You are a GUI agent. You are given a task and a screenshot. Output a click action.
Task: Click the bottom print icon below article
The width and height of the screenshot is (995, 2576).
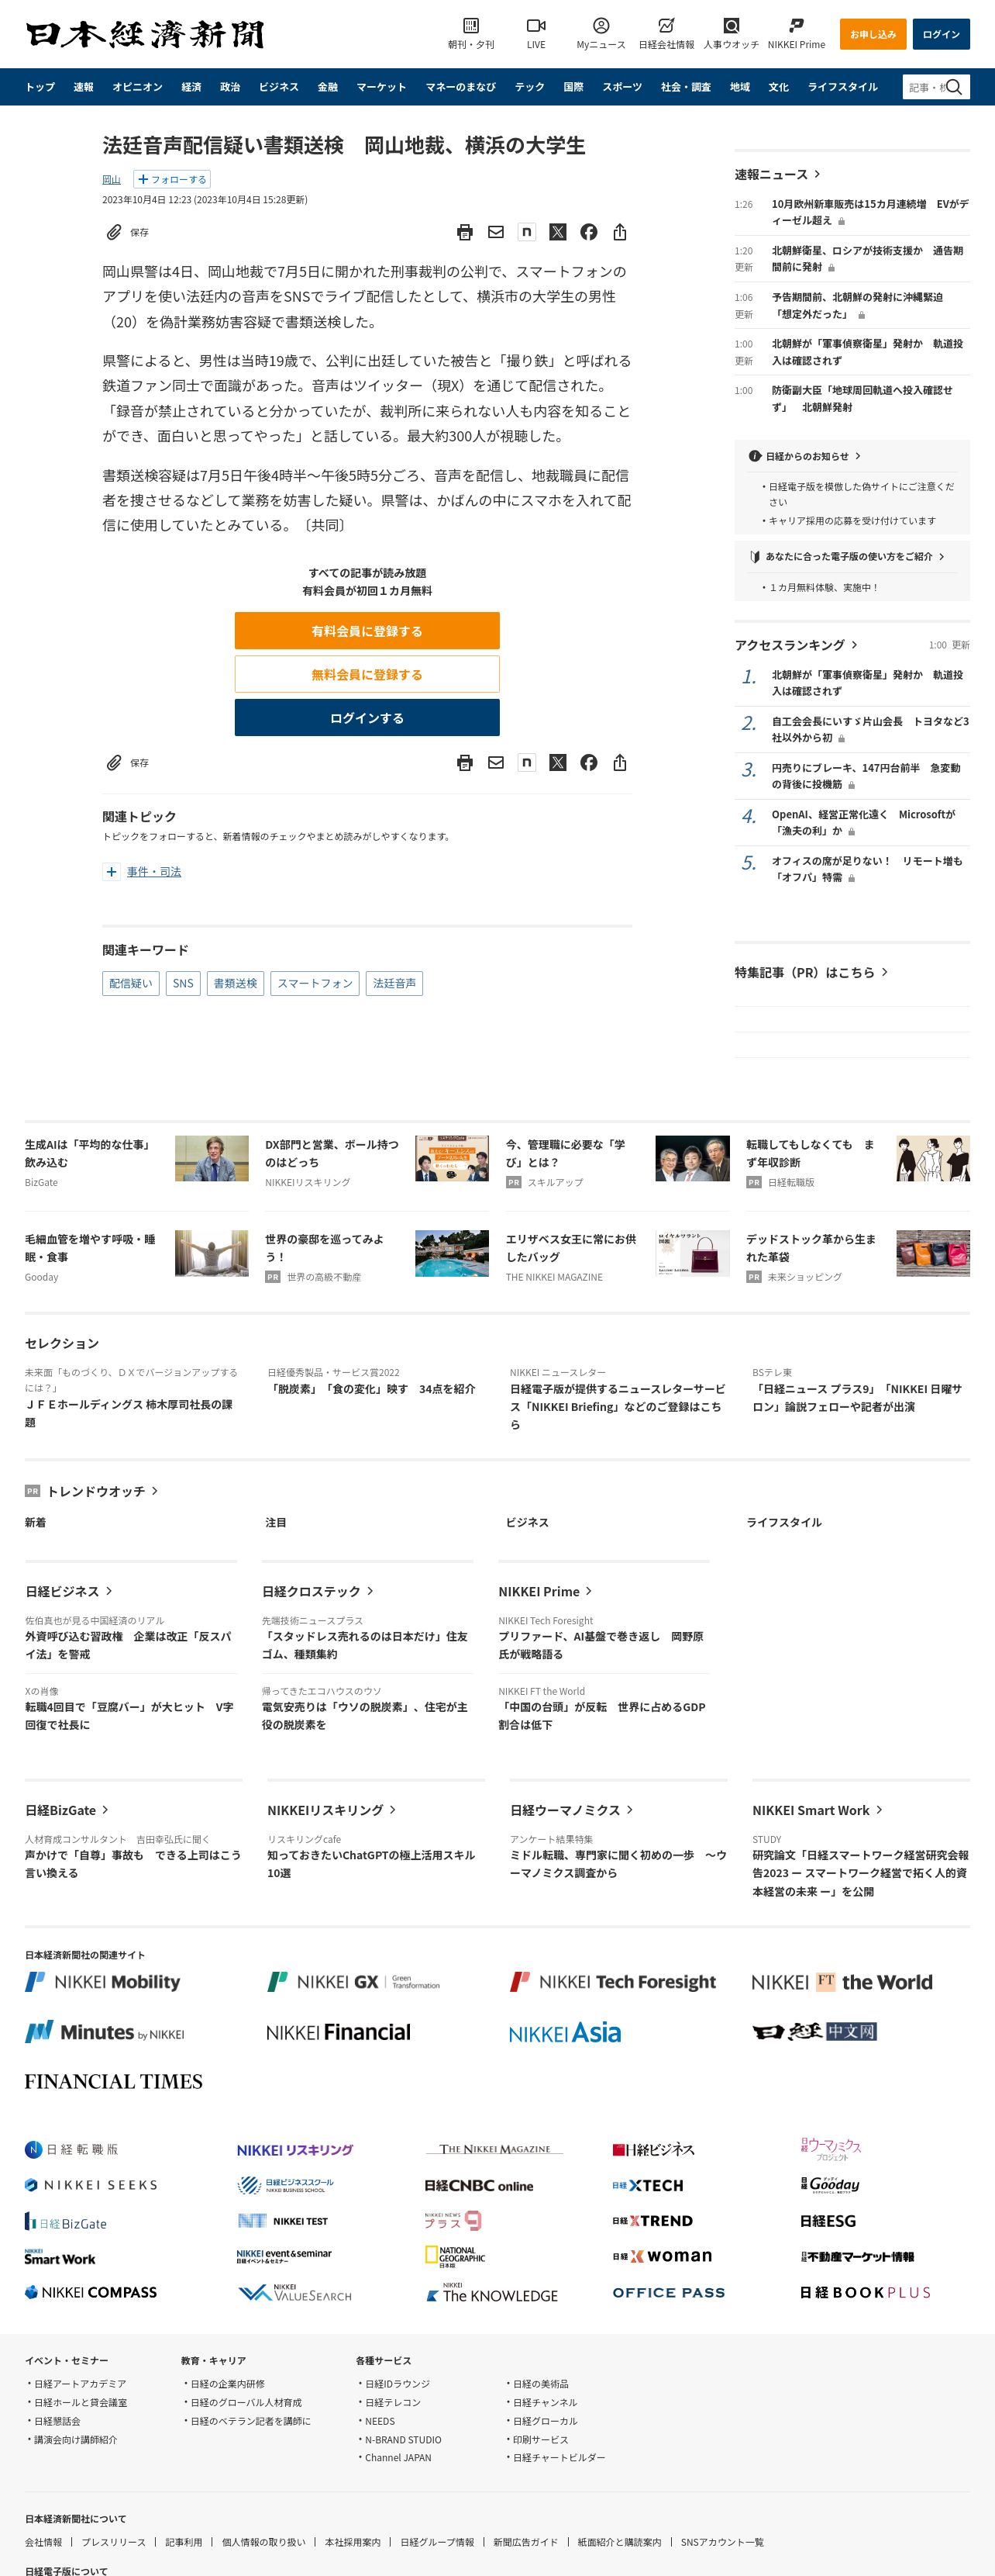point(464,763)
